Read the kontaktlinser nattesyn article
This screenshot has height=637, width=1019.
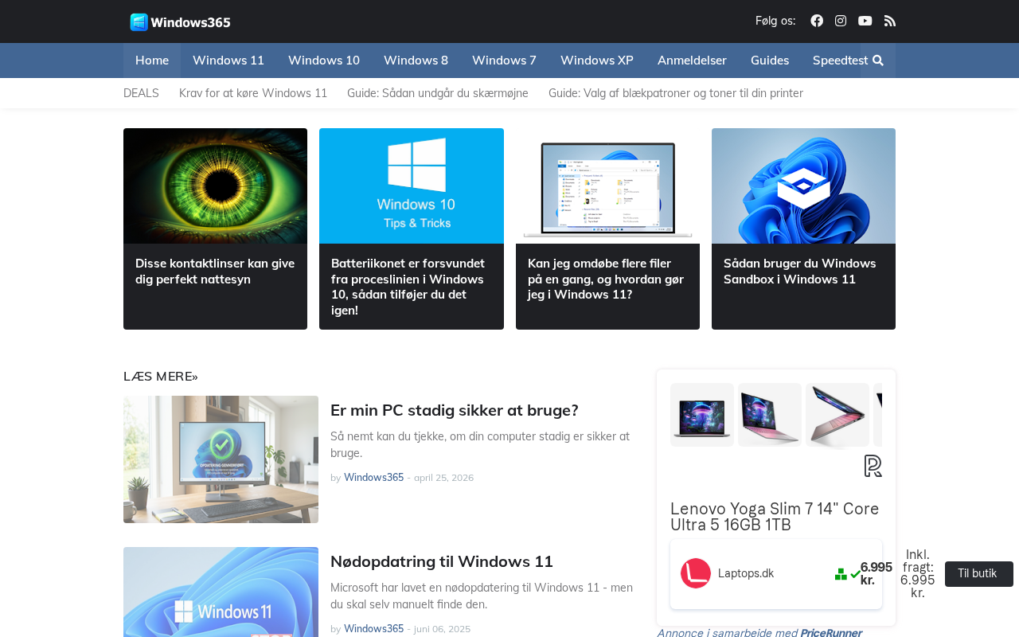(x=215, y=272)
